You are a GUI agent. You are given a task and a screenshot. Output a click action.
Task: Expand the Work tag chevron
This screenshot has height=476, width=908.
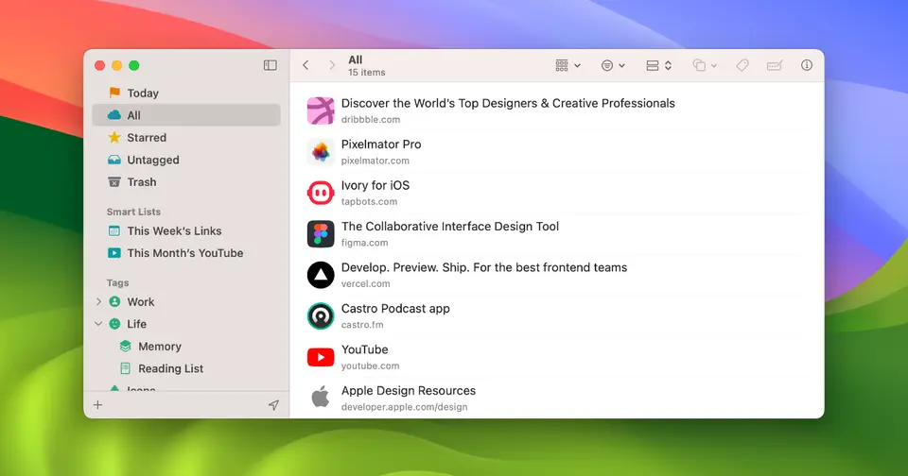[x=98, y=302]
